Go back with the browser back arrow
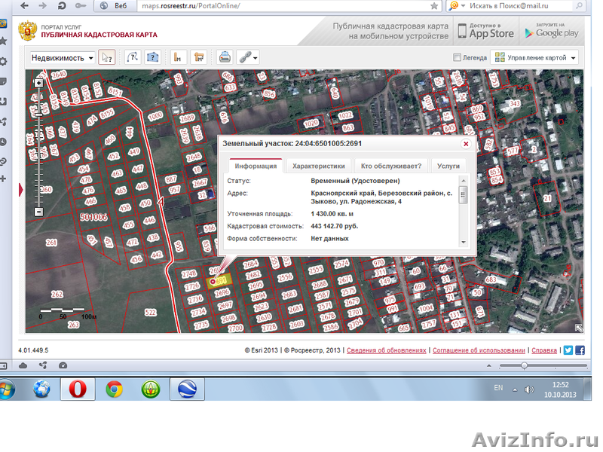The height and width of the screenshot is (452, 603). tap(24, 6)
